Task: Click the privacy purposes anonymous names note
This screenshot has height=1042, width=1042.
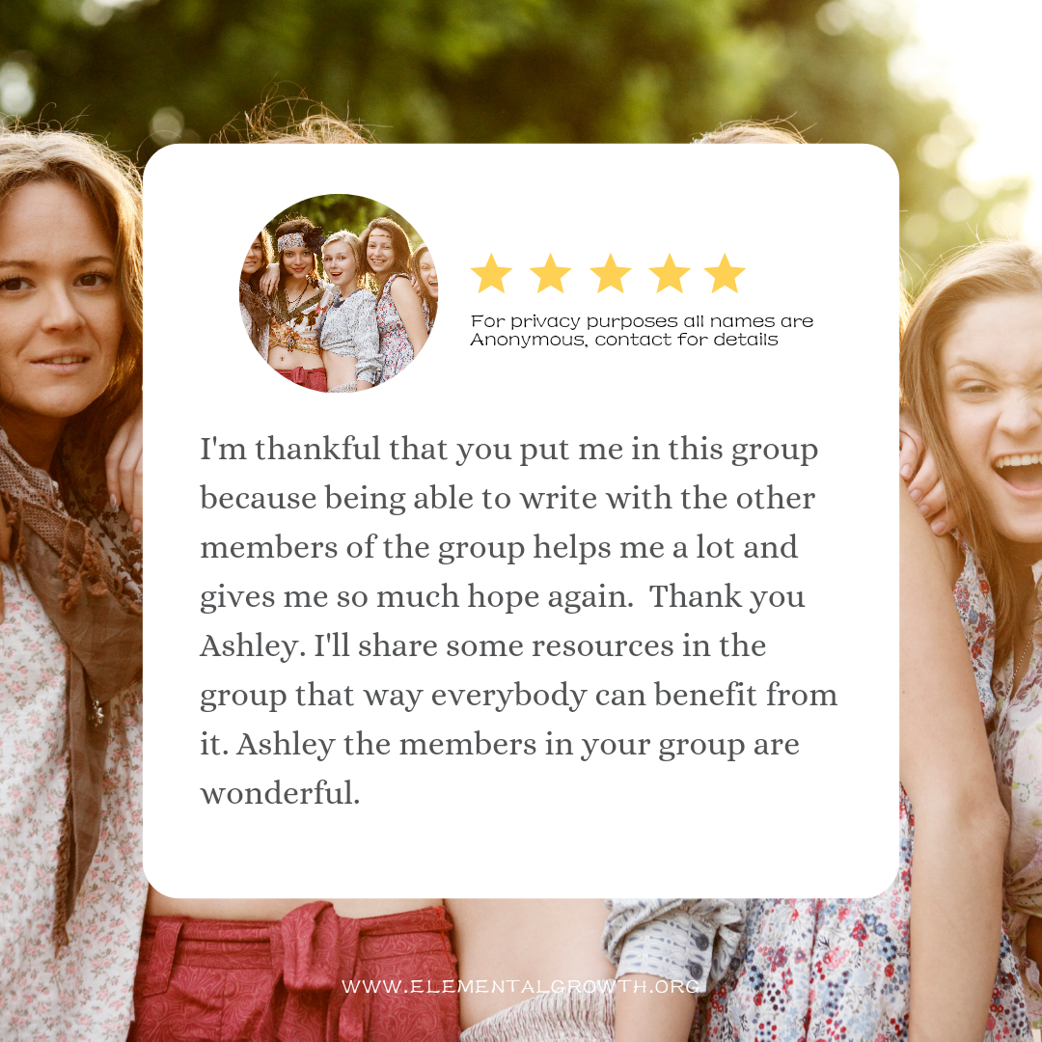Action: (642, 330)
